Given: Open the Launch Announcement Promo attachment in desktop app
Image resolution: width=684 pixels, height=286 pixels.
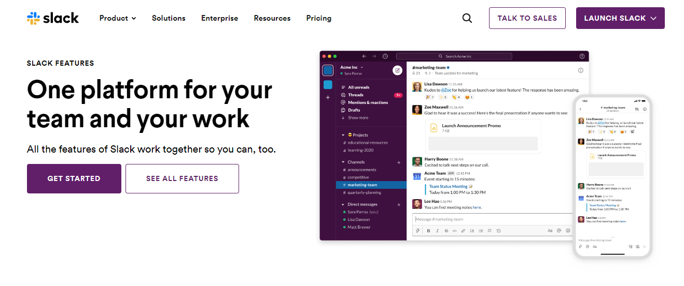Looking at the screenshot, I should 483,137.
